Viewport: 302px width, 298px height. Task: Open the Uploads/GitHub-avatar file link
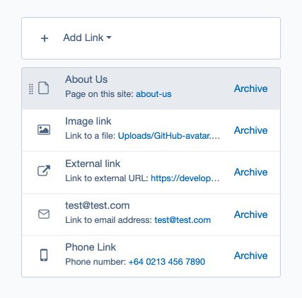pyautogui.click(x=169, y=136)
